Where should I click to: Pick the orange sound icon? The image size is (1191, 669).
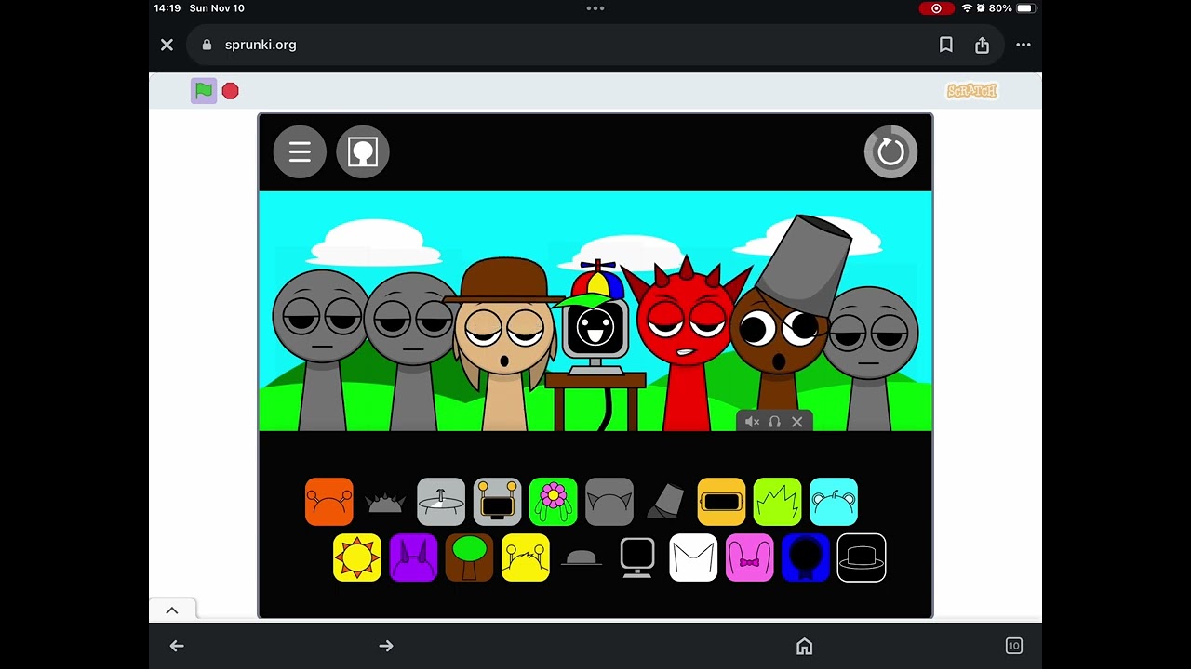pos(329,502)
